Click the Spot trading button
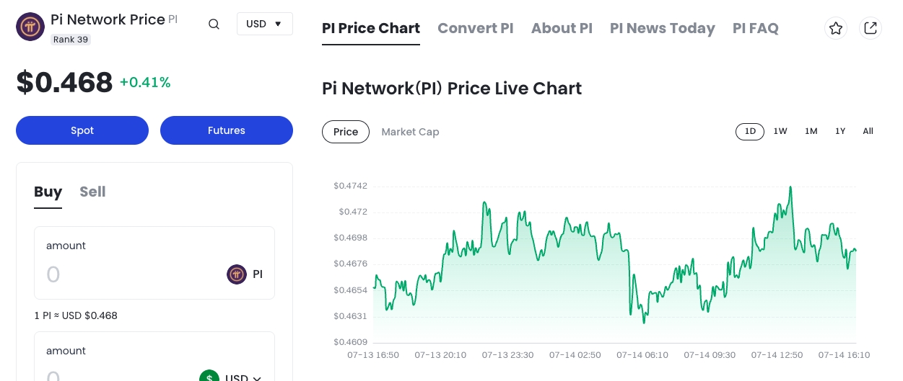903x381 pixels. click(x=82, y=130)
